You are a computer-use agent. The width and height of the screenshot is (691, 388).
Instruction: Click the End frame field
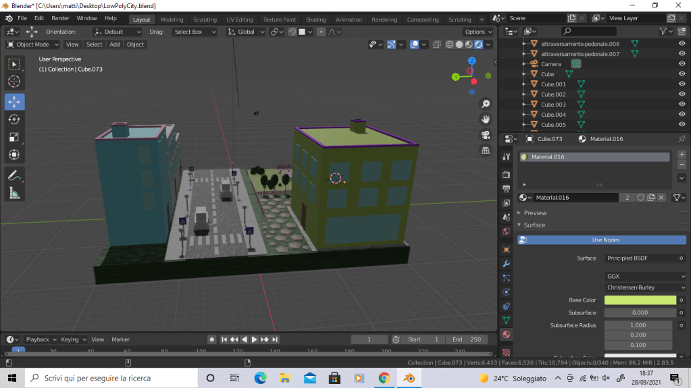point(467,339)
